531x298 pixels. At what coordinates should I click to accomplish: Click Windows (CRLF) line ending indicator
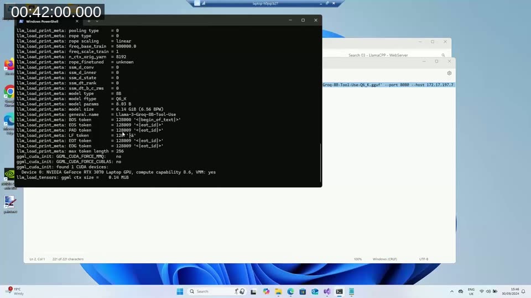[385, 259]
